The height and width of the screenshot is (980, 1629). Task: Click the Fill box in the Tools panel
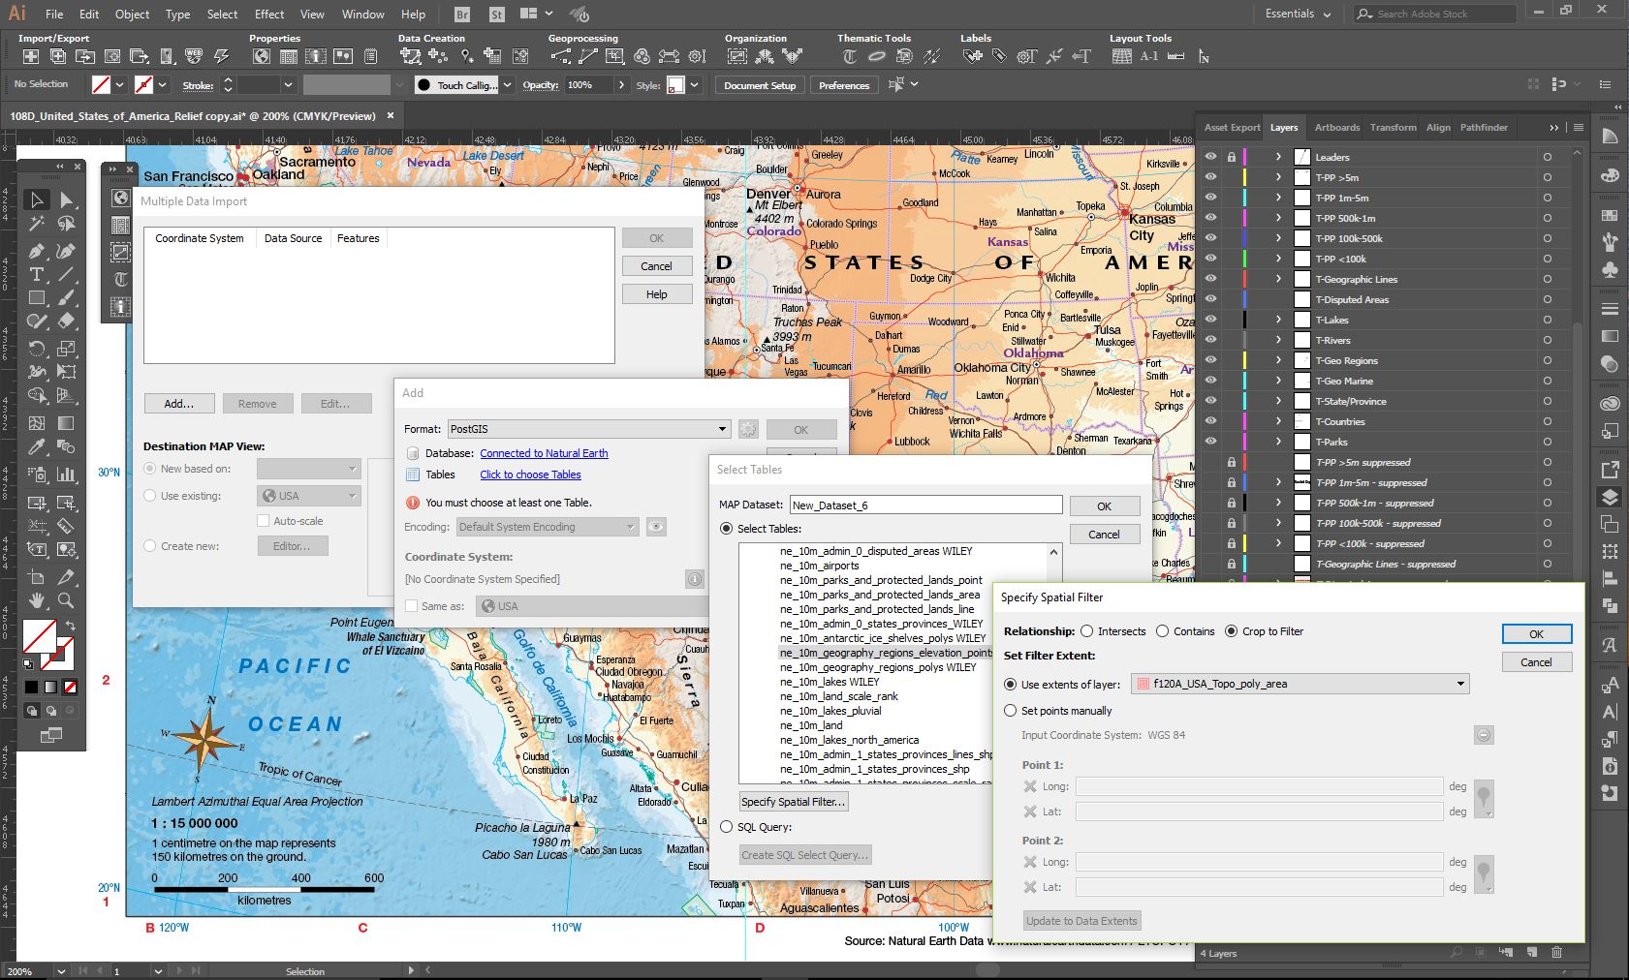pos(39,637)
